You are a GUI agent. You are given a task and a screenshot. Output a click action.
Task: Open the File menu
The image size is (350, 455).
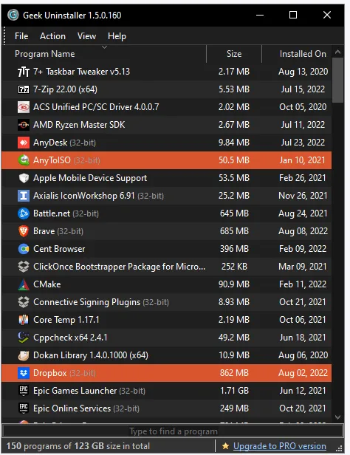point(21,36)
